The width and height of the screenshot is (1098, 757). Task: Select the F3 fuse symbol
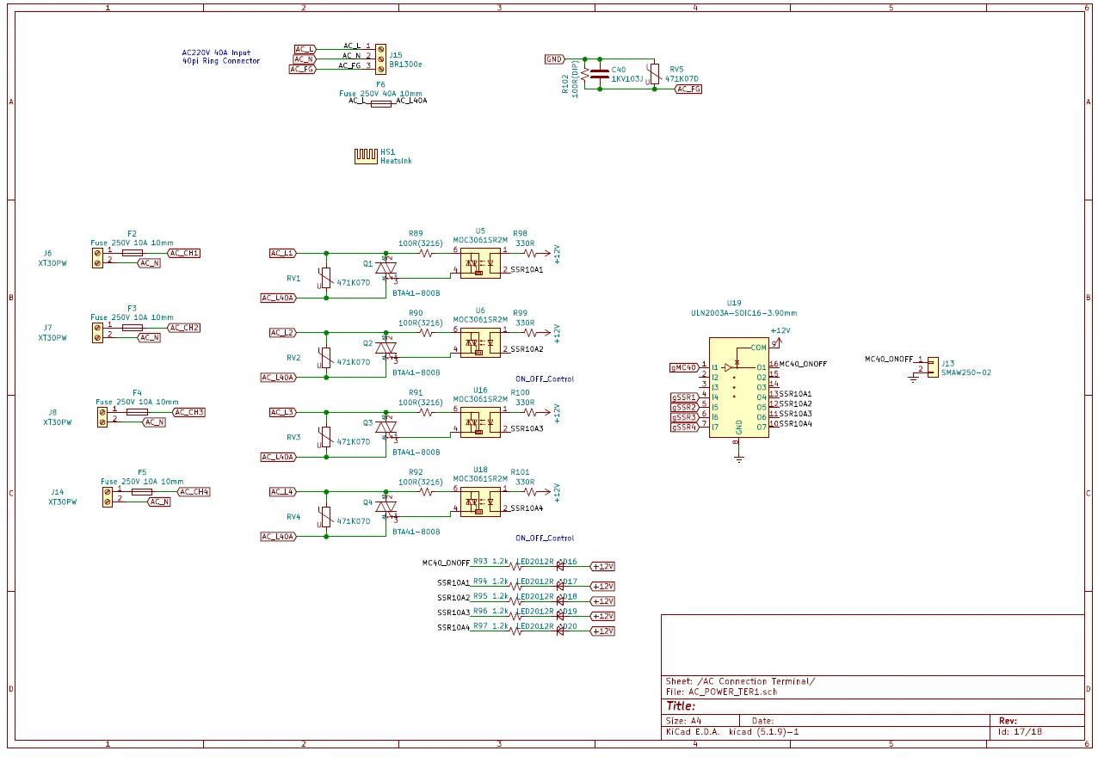pyautogui.click(x=132, y=328)
